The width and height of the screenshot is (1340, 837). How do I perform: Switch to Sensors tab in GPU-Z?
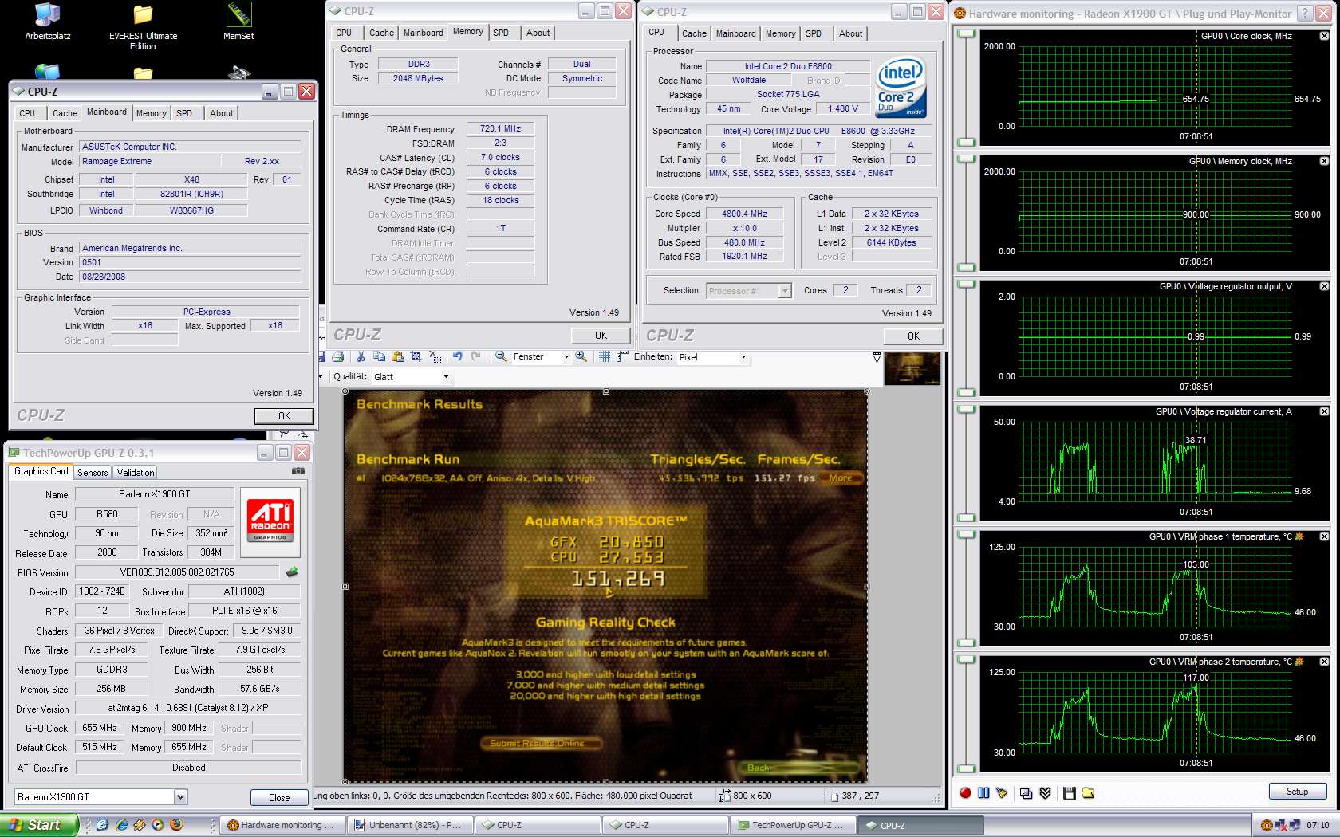coord(93,472)
